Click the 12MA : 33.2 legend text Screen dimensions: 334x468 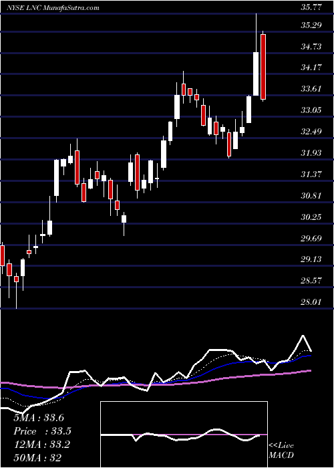coord(41,445)
